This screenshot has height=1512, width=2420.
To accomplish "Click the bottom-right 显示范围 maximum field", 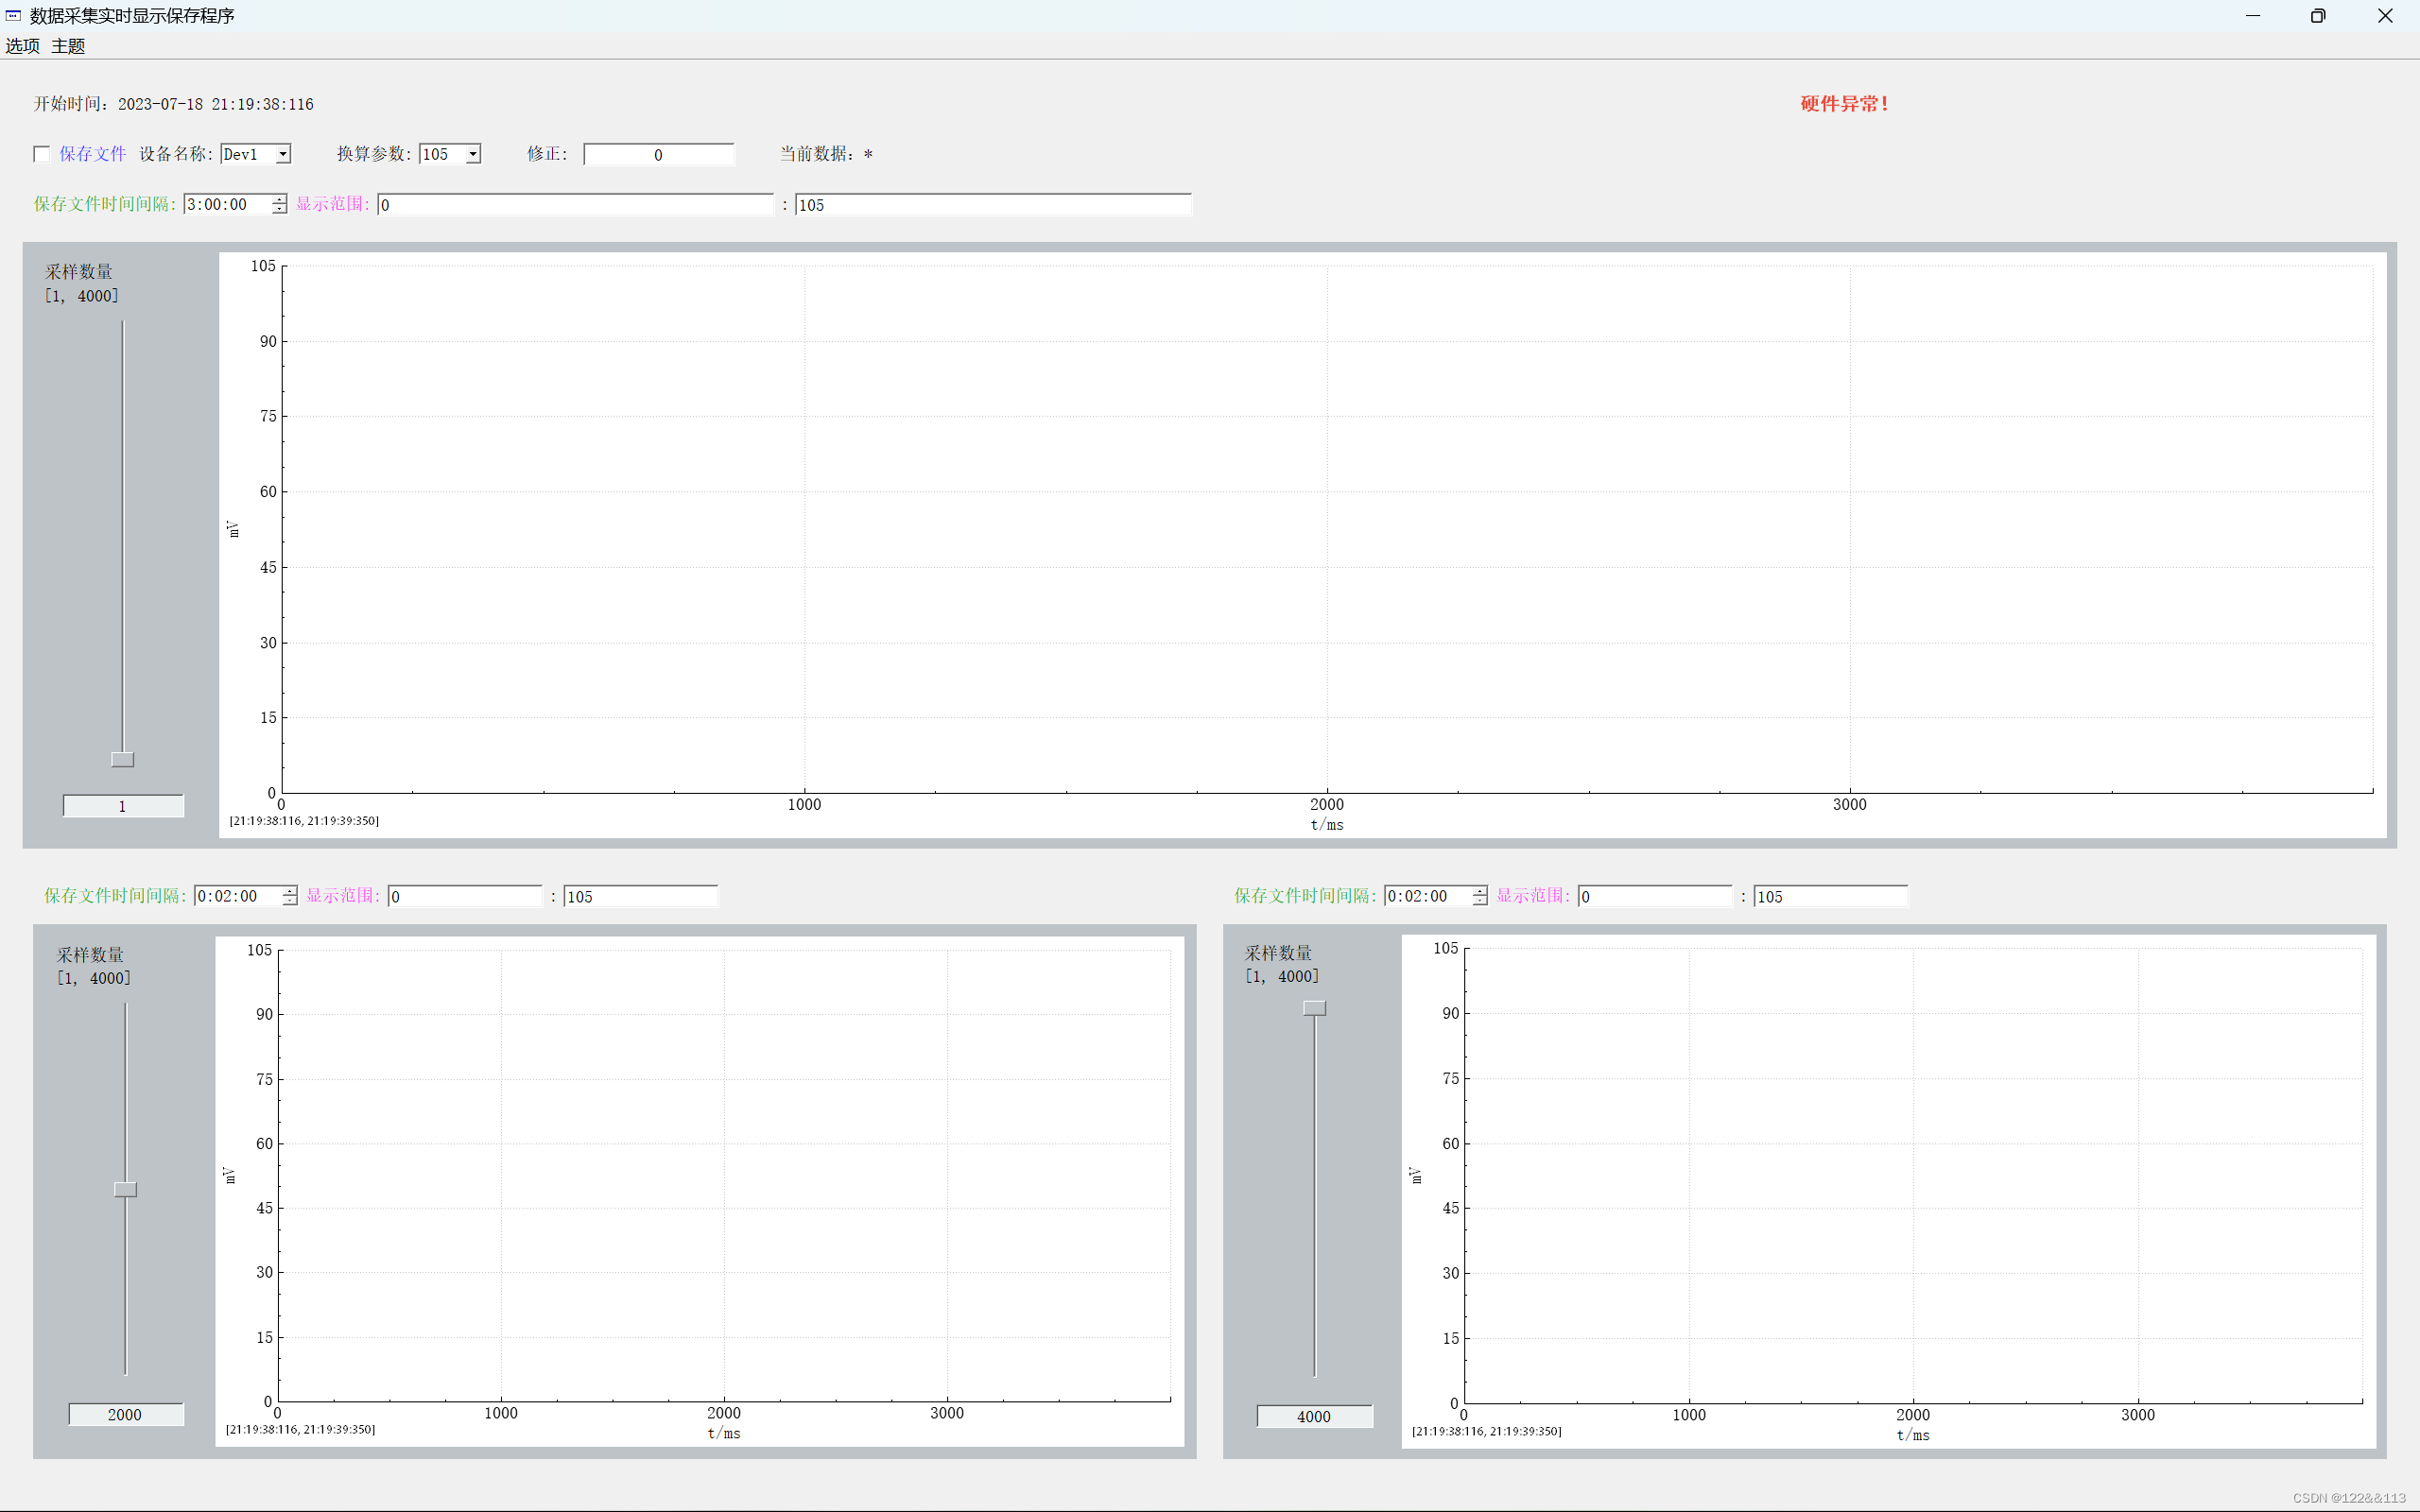I will tap(1831, 897).
